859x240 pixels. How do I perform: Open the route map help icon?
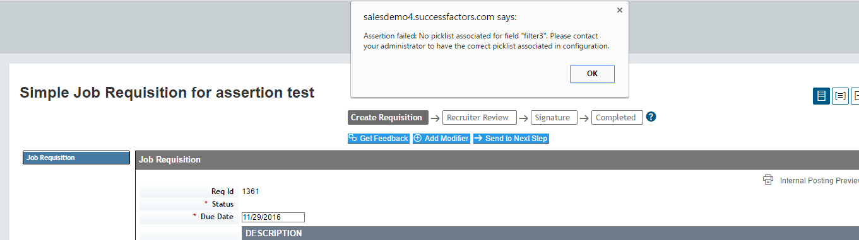click(x=651, y=117)
